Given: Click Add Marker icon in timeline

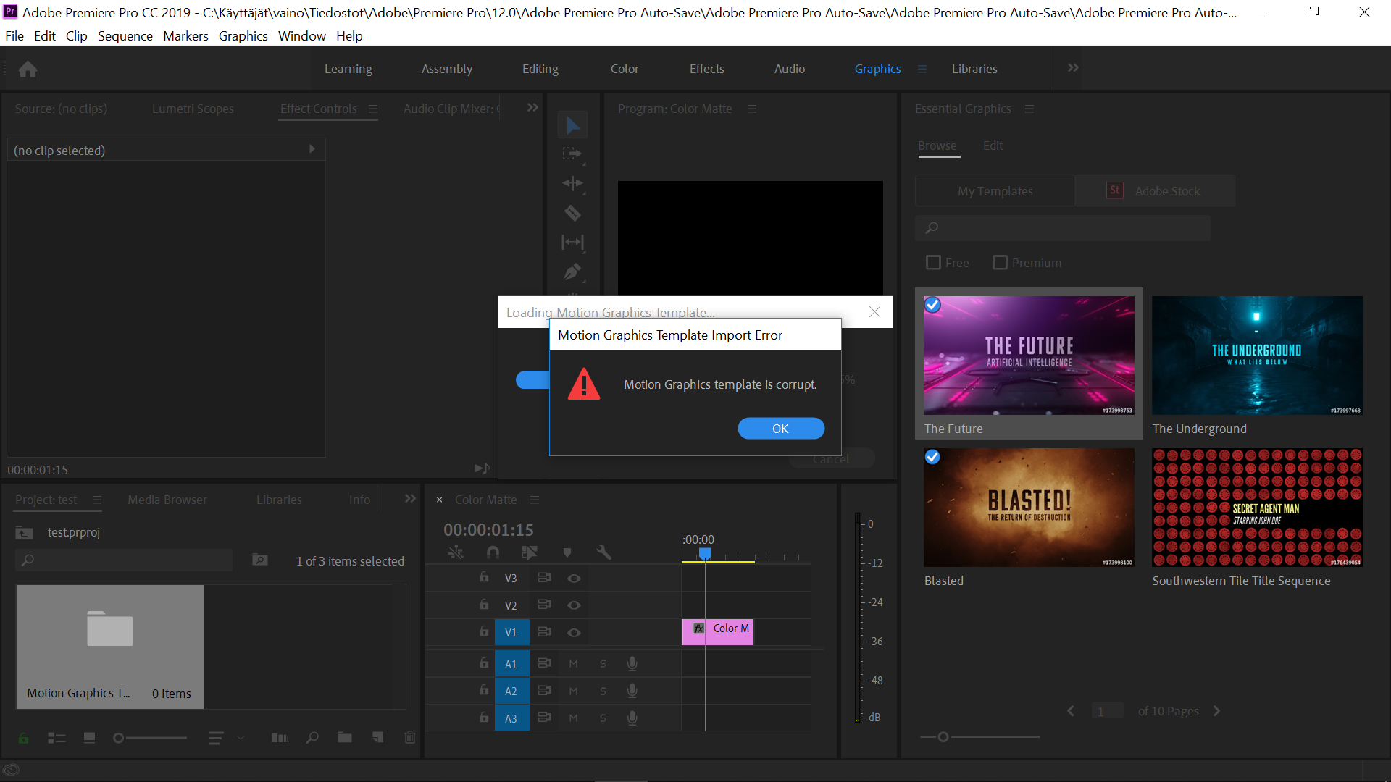Looking at the screenshot, I should (567, 552).
